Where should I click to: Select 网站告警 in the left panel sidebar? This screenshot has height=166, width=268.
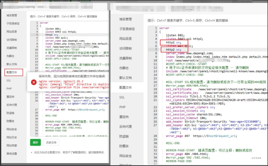[12, 146]
